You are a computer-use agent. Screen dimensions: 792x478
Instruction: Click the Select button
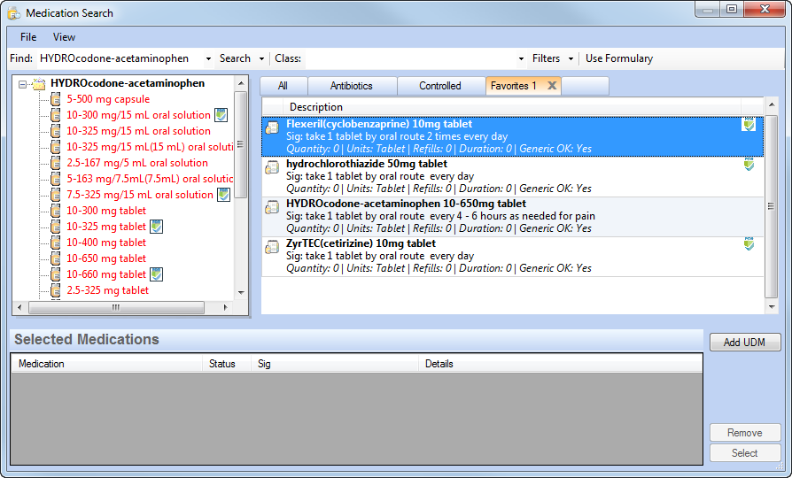(745, 452)
